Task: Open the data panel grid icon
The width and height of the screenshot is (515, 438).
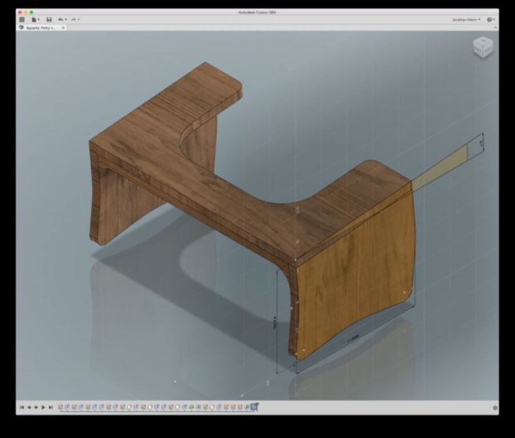Action: tap(22, 19)
